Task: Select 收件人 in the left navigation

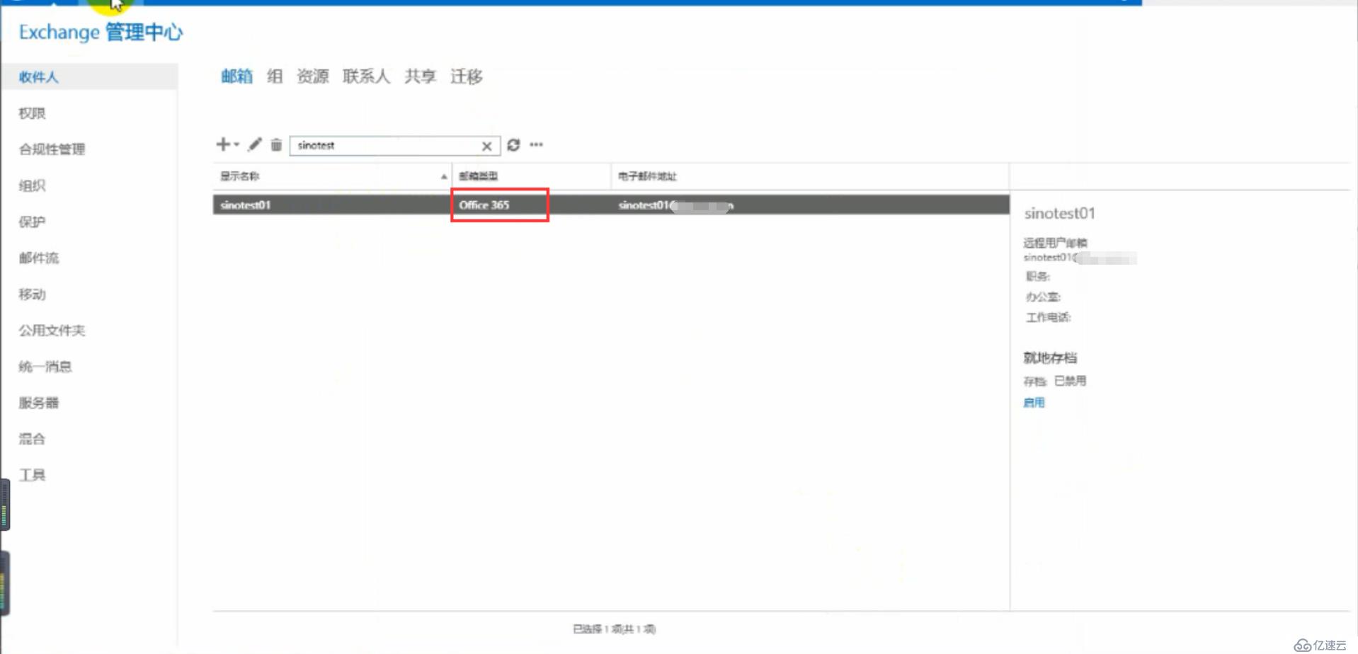Action: pyautogui.click(x=89, y=76)
